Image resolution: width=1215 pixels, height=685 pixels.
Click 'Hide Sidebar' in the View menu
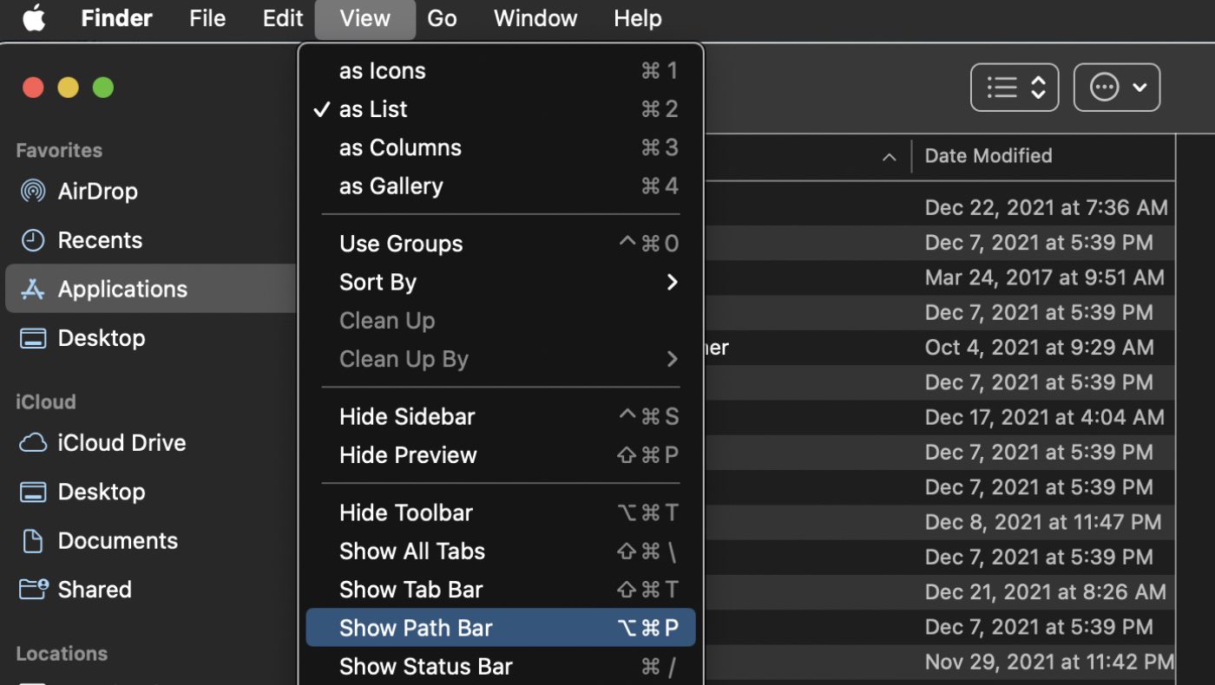coord(407,417)
